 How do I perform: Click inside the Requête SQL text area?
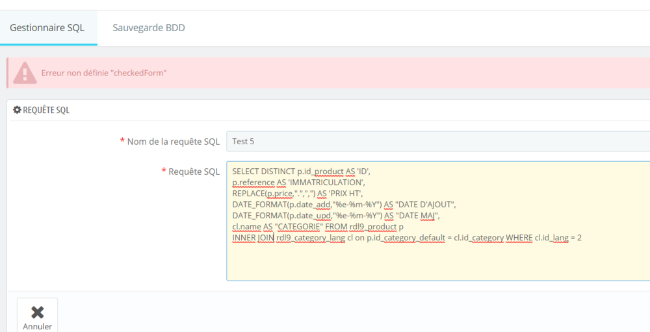[x=438, y=221]
